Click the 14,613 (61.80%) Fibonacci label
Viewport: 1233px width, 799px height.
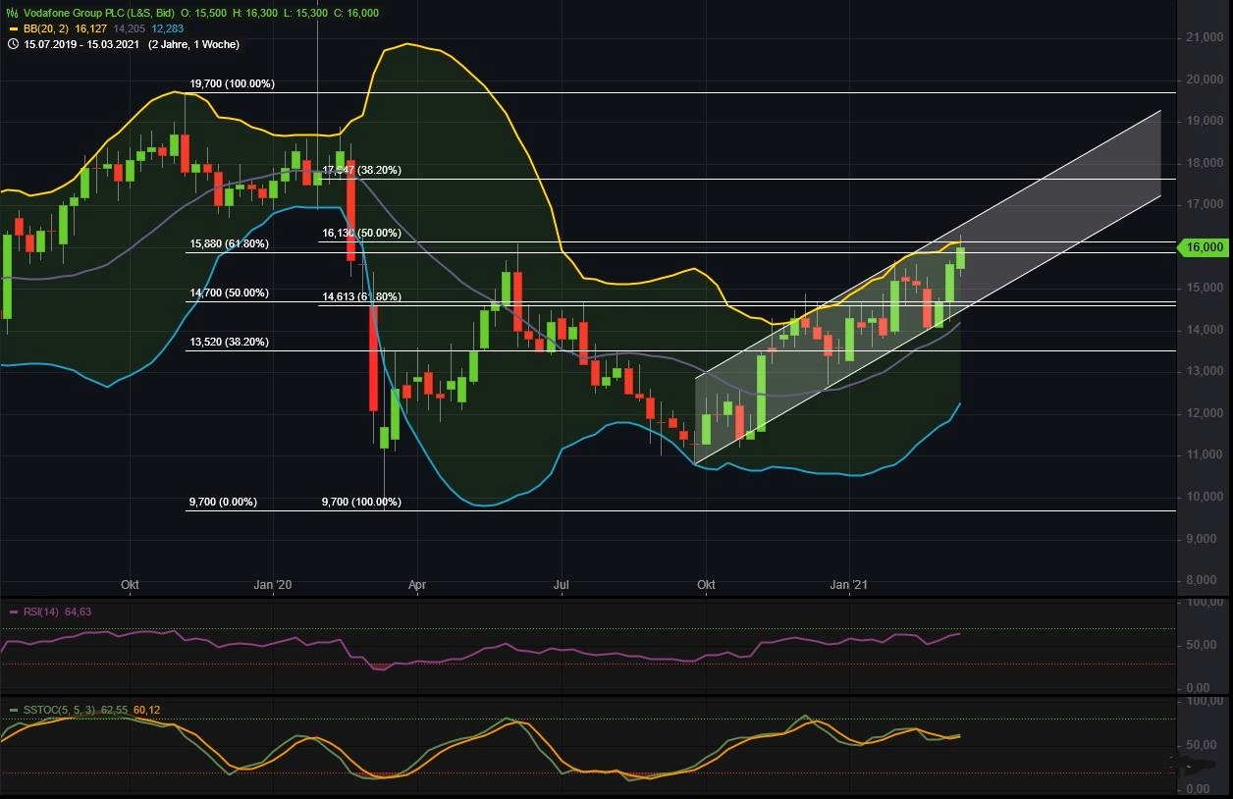(361, 296)
